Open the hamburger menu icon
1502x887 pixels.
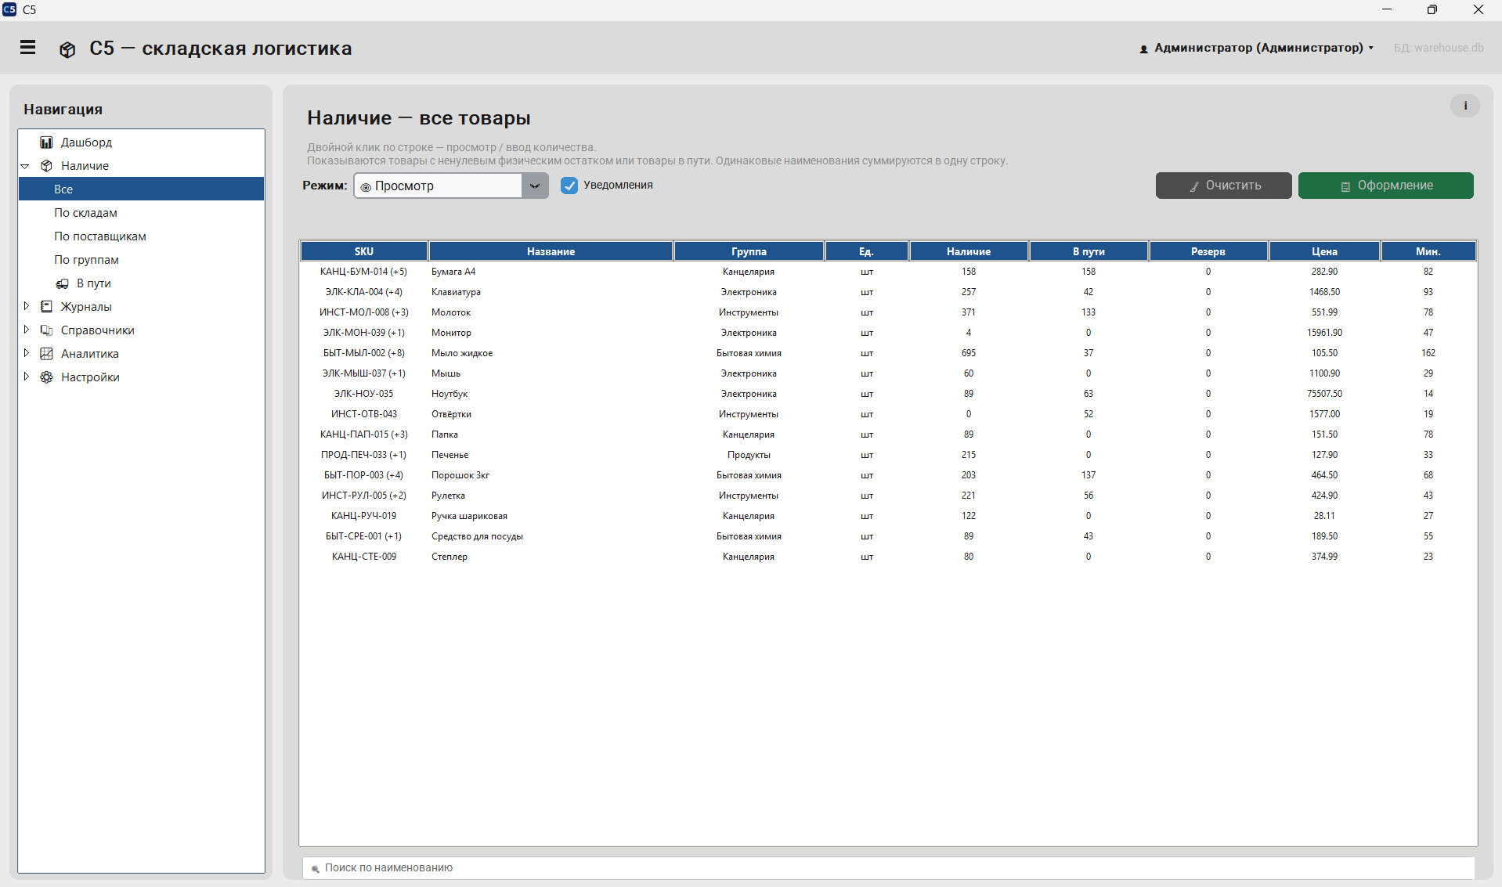coord(28,48)
